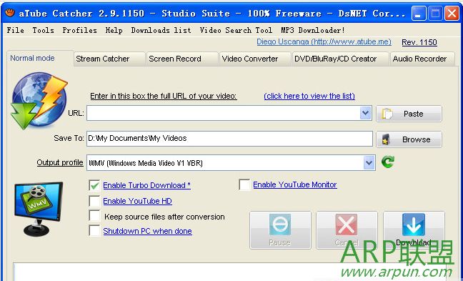
Task: Click the WMV monitor profile icon
Action: [39, 209]
